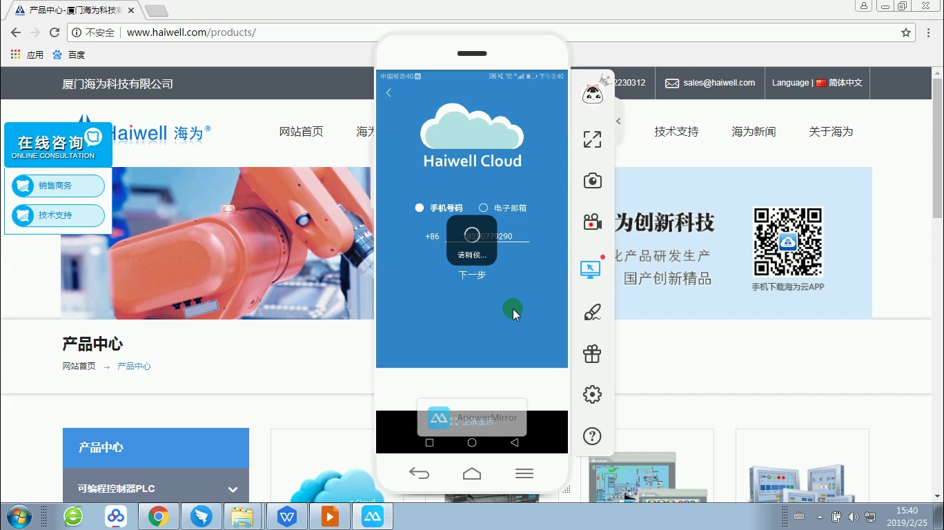Screen dimensions: 944x530
Task: Click the 在线咨询 online consultation banner
Action: coord(58,145)
